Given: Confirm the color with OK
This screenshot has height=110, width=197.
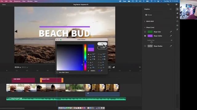Looking at the screenshot, I should [x=102, y=44].
